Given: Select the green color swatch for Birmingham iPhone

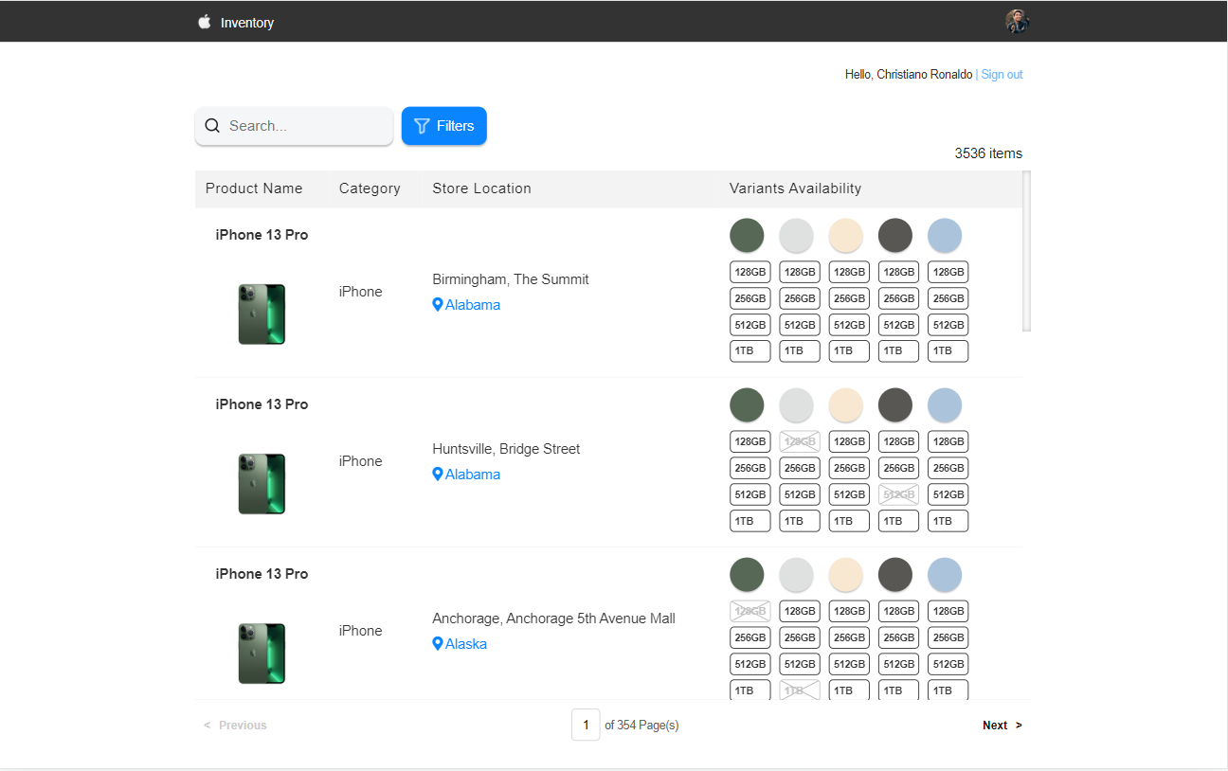Looking at the screenshot, I should 747,236.
